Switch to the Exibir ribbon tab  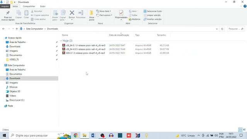pyautogui.click(x=43, y=6)
